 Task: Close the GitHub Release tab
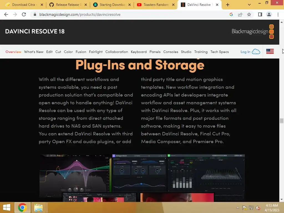86,5
